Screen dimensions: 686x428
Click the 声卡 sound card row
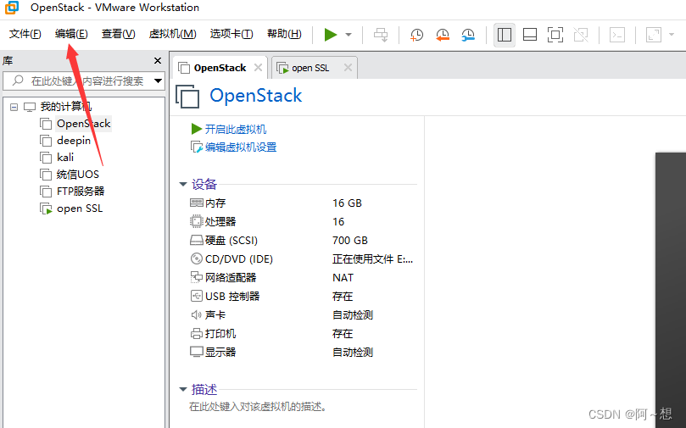click(x=302, y=315)
